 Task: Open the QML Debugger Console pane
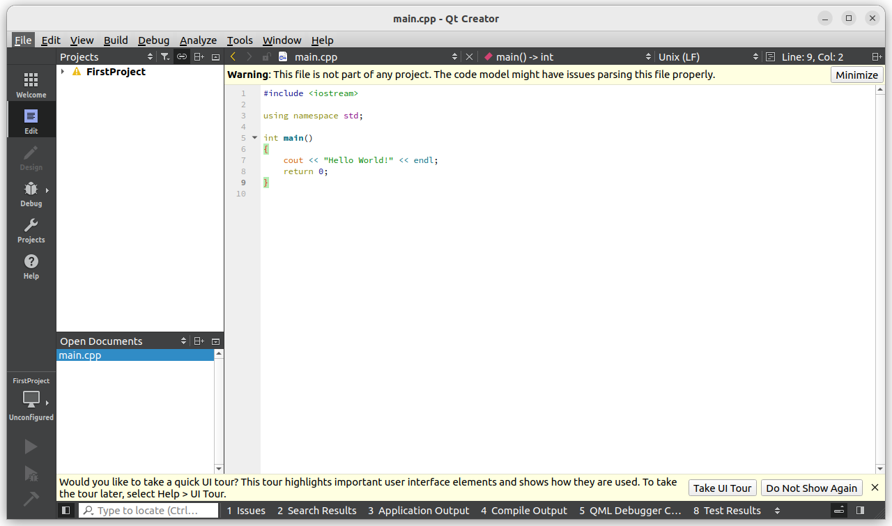(630, 511)
